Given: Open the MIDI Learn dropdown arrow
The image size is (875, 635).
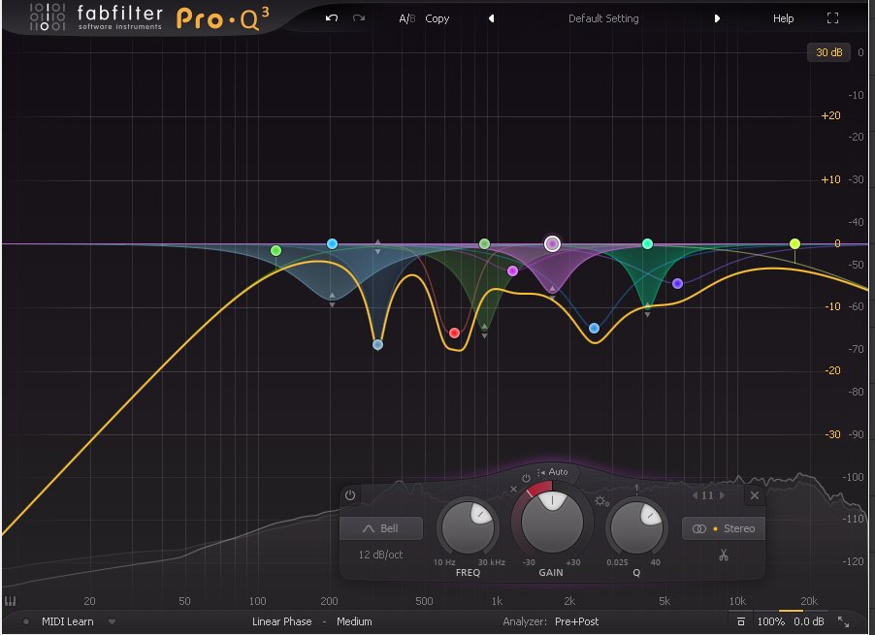Looking at the screenshot, I should click(112, 621).
